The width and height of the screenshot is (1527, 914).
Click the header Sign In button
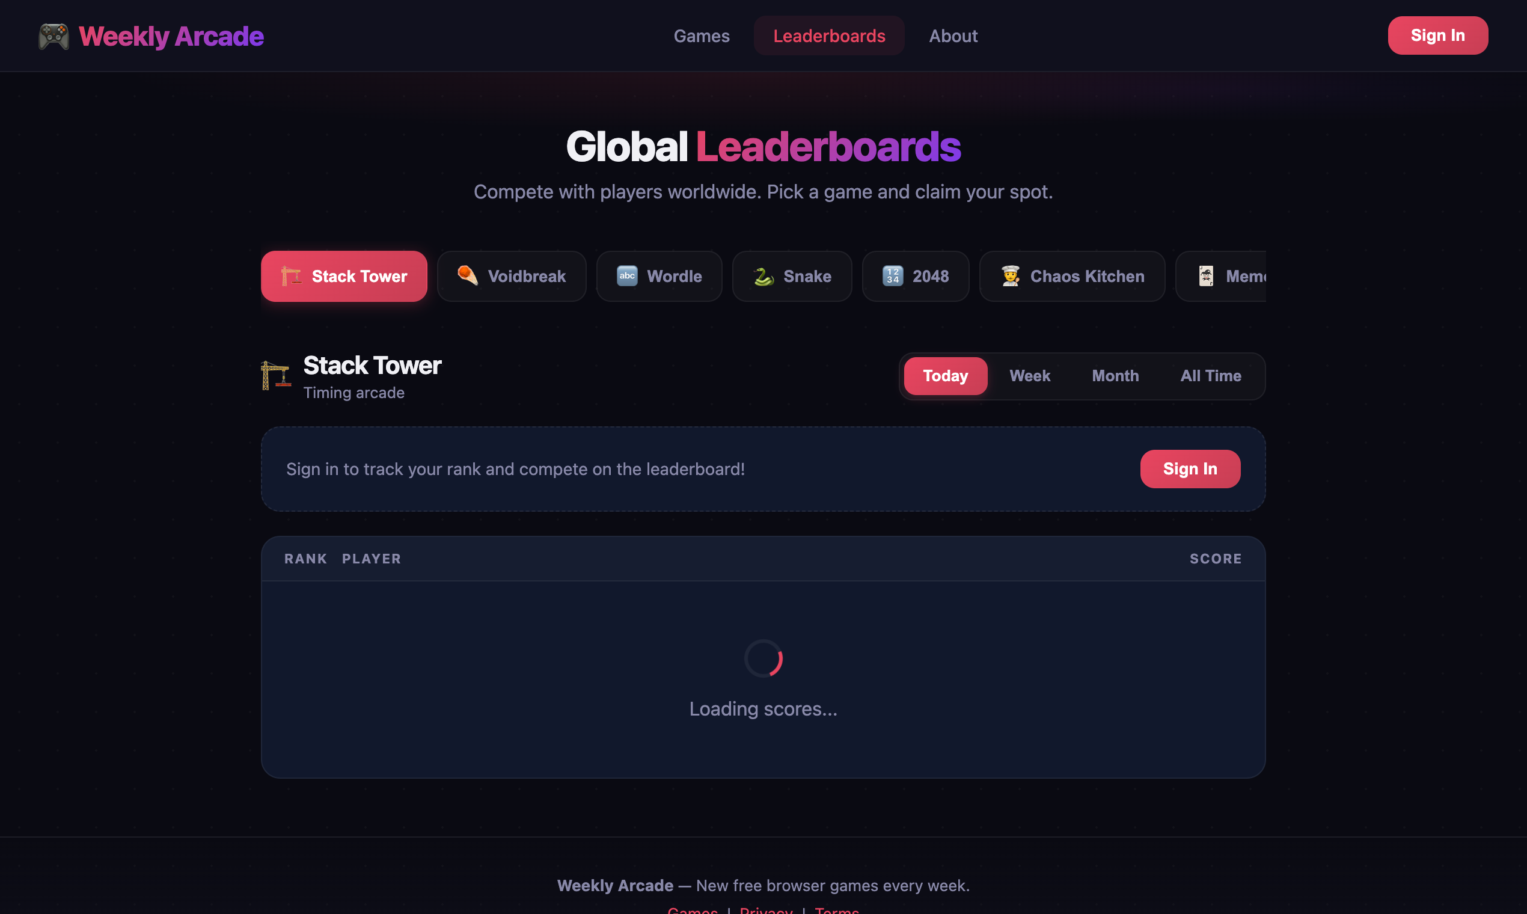click(1437, 35)
